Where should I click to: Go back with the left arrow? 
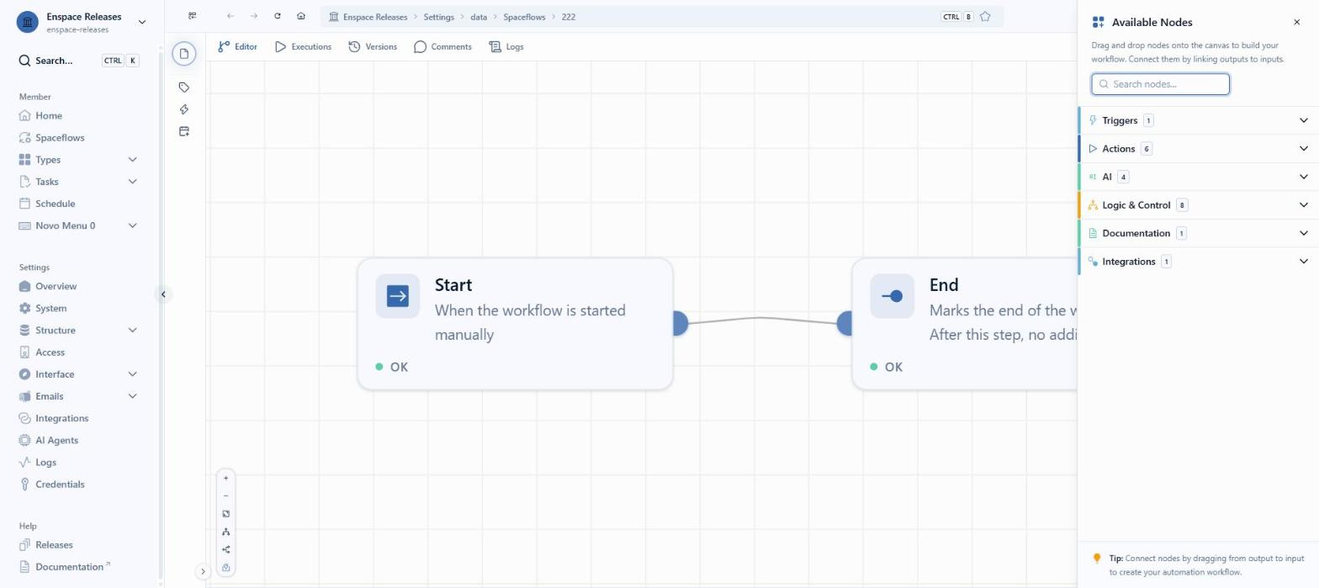230,16
